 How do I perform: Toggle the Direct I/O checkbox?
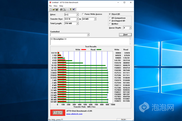[110, 14]
